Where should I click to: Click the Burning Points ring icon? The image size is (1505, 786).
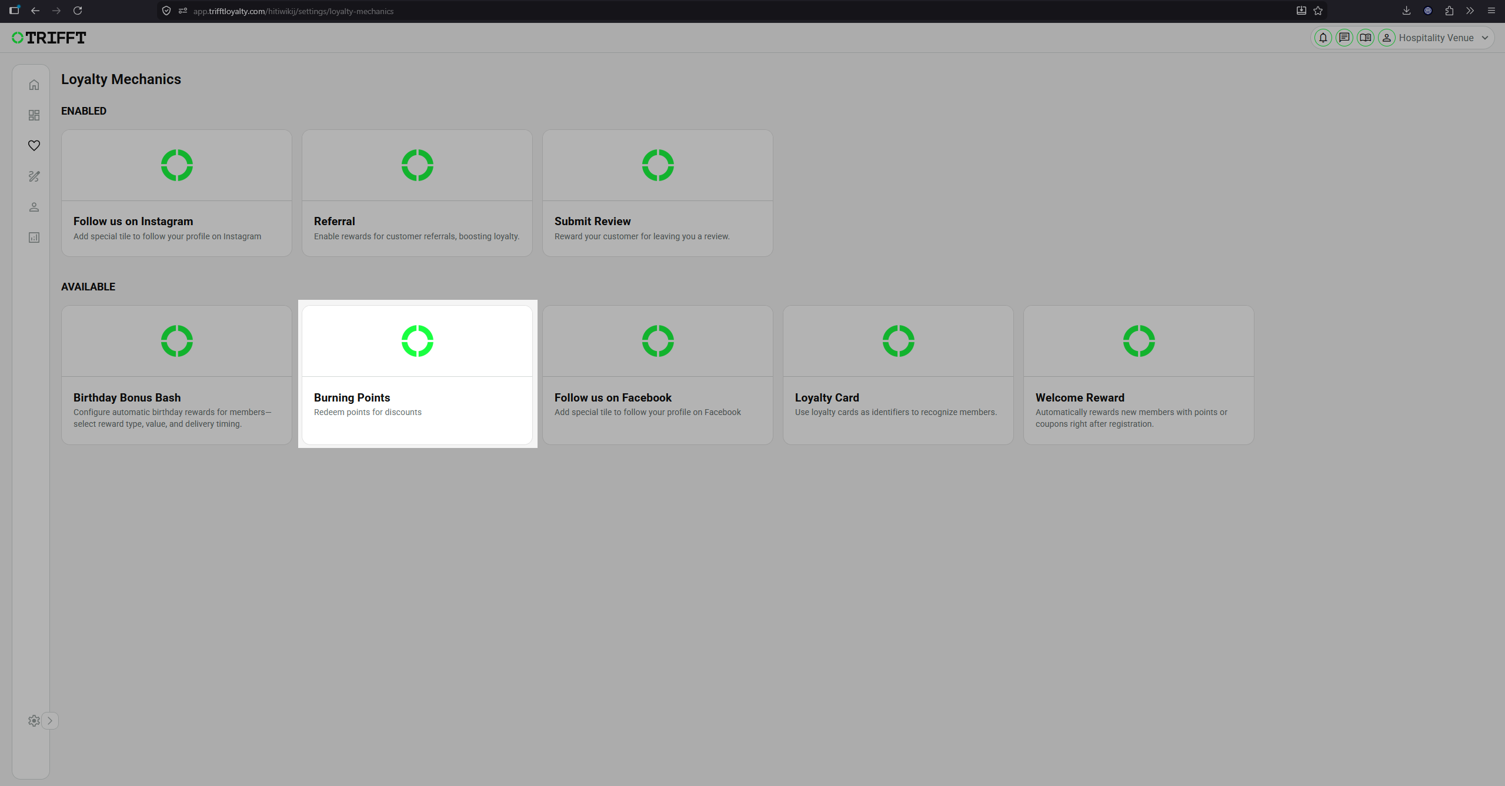click(x=418, y=341)
